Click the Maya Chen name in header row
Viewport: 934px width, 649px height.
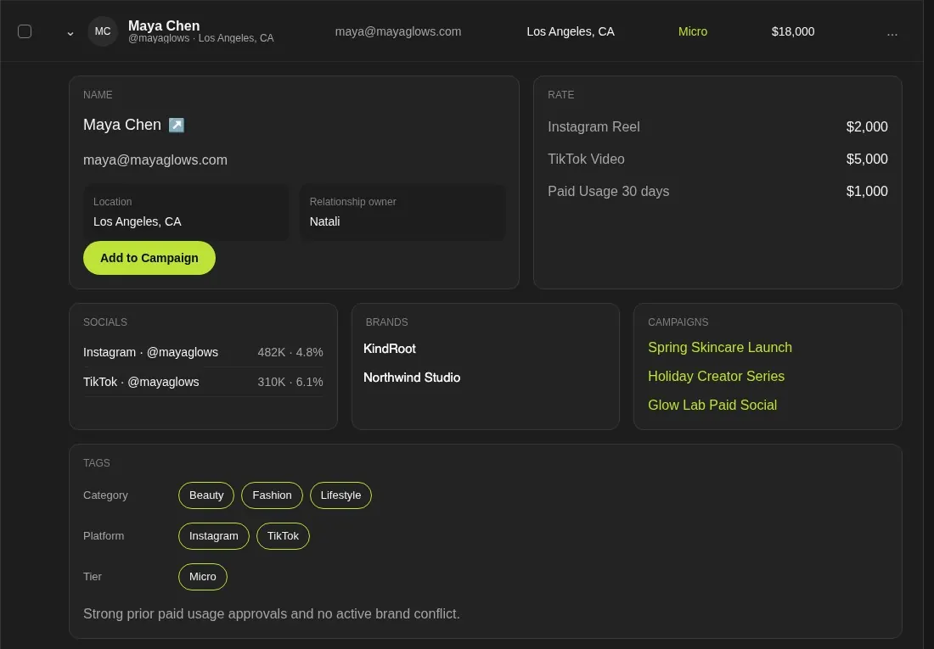[164, 25]
